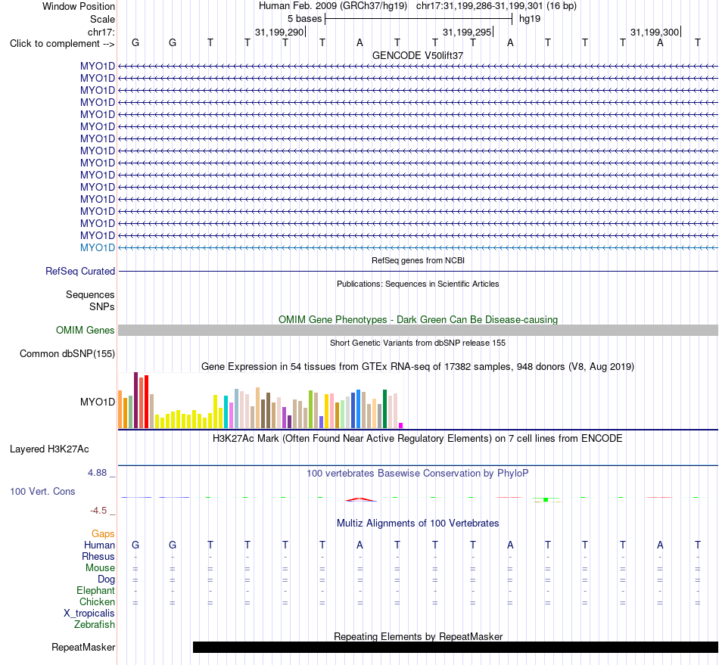Screen dimensions: 719x665
Task: Open 'Short Genetic Variants from dbSNP release 155'
Action: (418, 343)
